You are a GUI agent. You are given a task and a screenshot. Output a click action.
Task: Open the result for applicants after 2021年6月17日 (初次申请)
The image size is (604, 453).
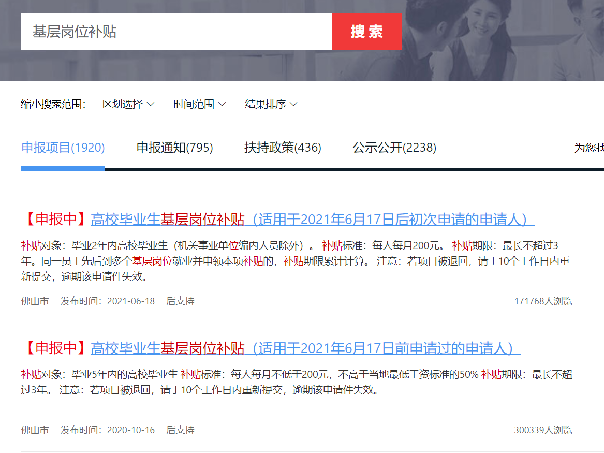pyautogui.click(x=312, y=220)
